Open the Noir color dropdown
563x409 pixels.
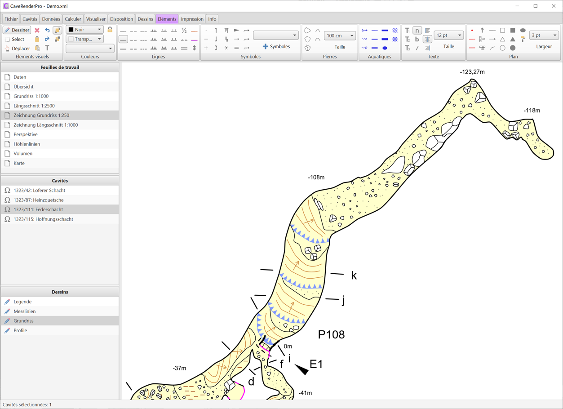pos(85,30)
